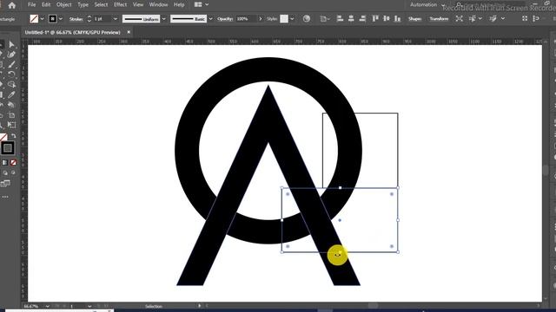Click the Isolate Selected Object icon

pyautogui.click(x=459, y=19)
